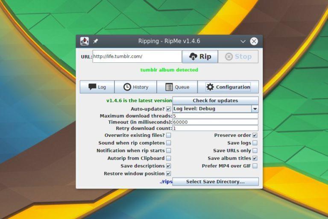Enable Overwrite existing files checkbox
The height and width of the screenshot is (219, 328).
[x=168, y=136]
